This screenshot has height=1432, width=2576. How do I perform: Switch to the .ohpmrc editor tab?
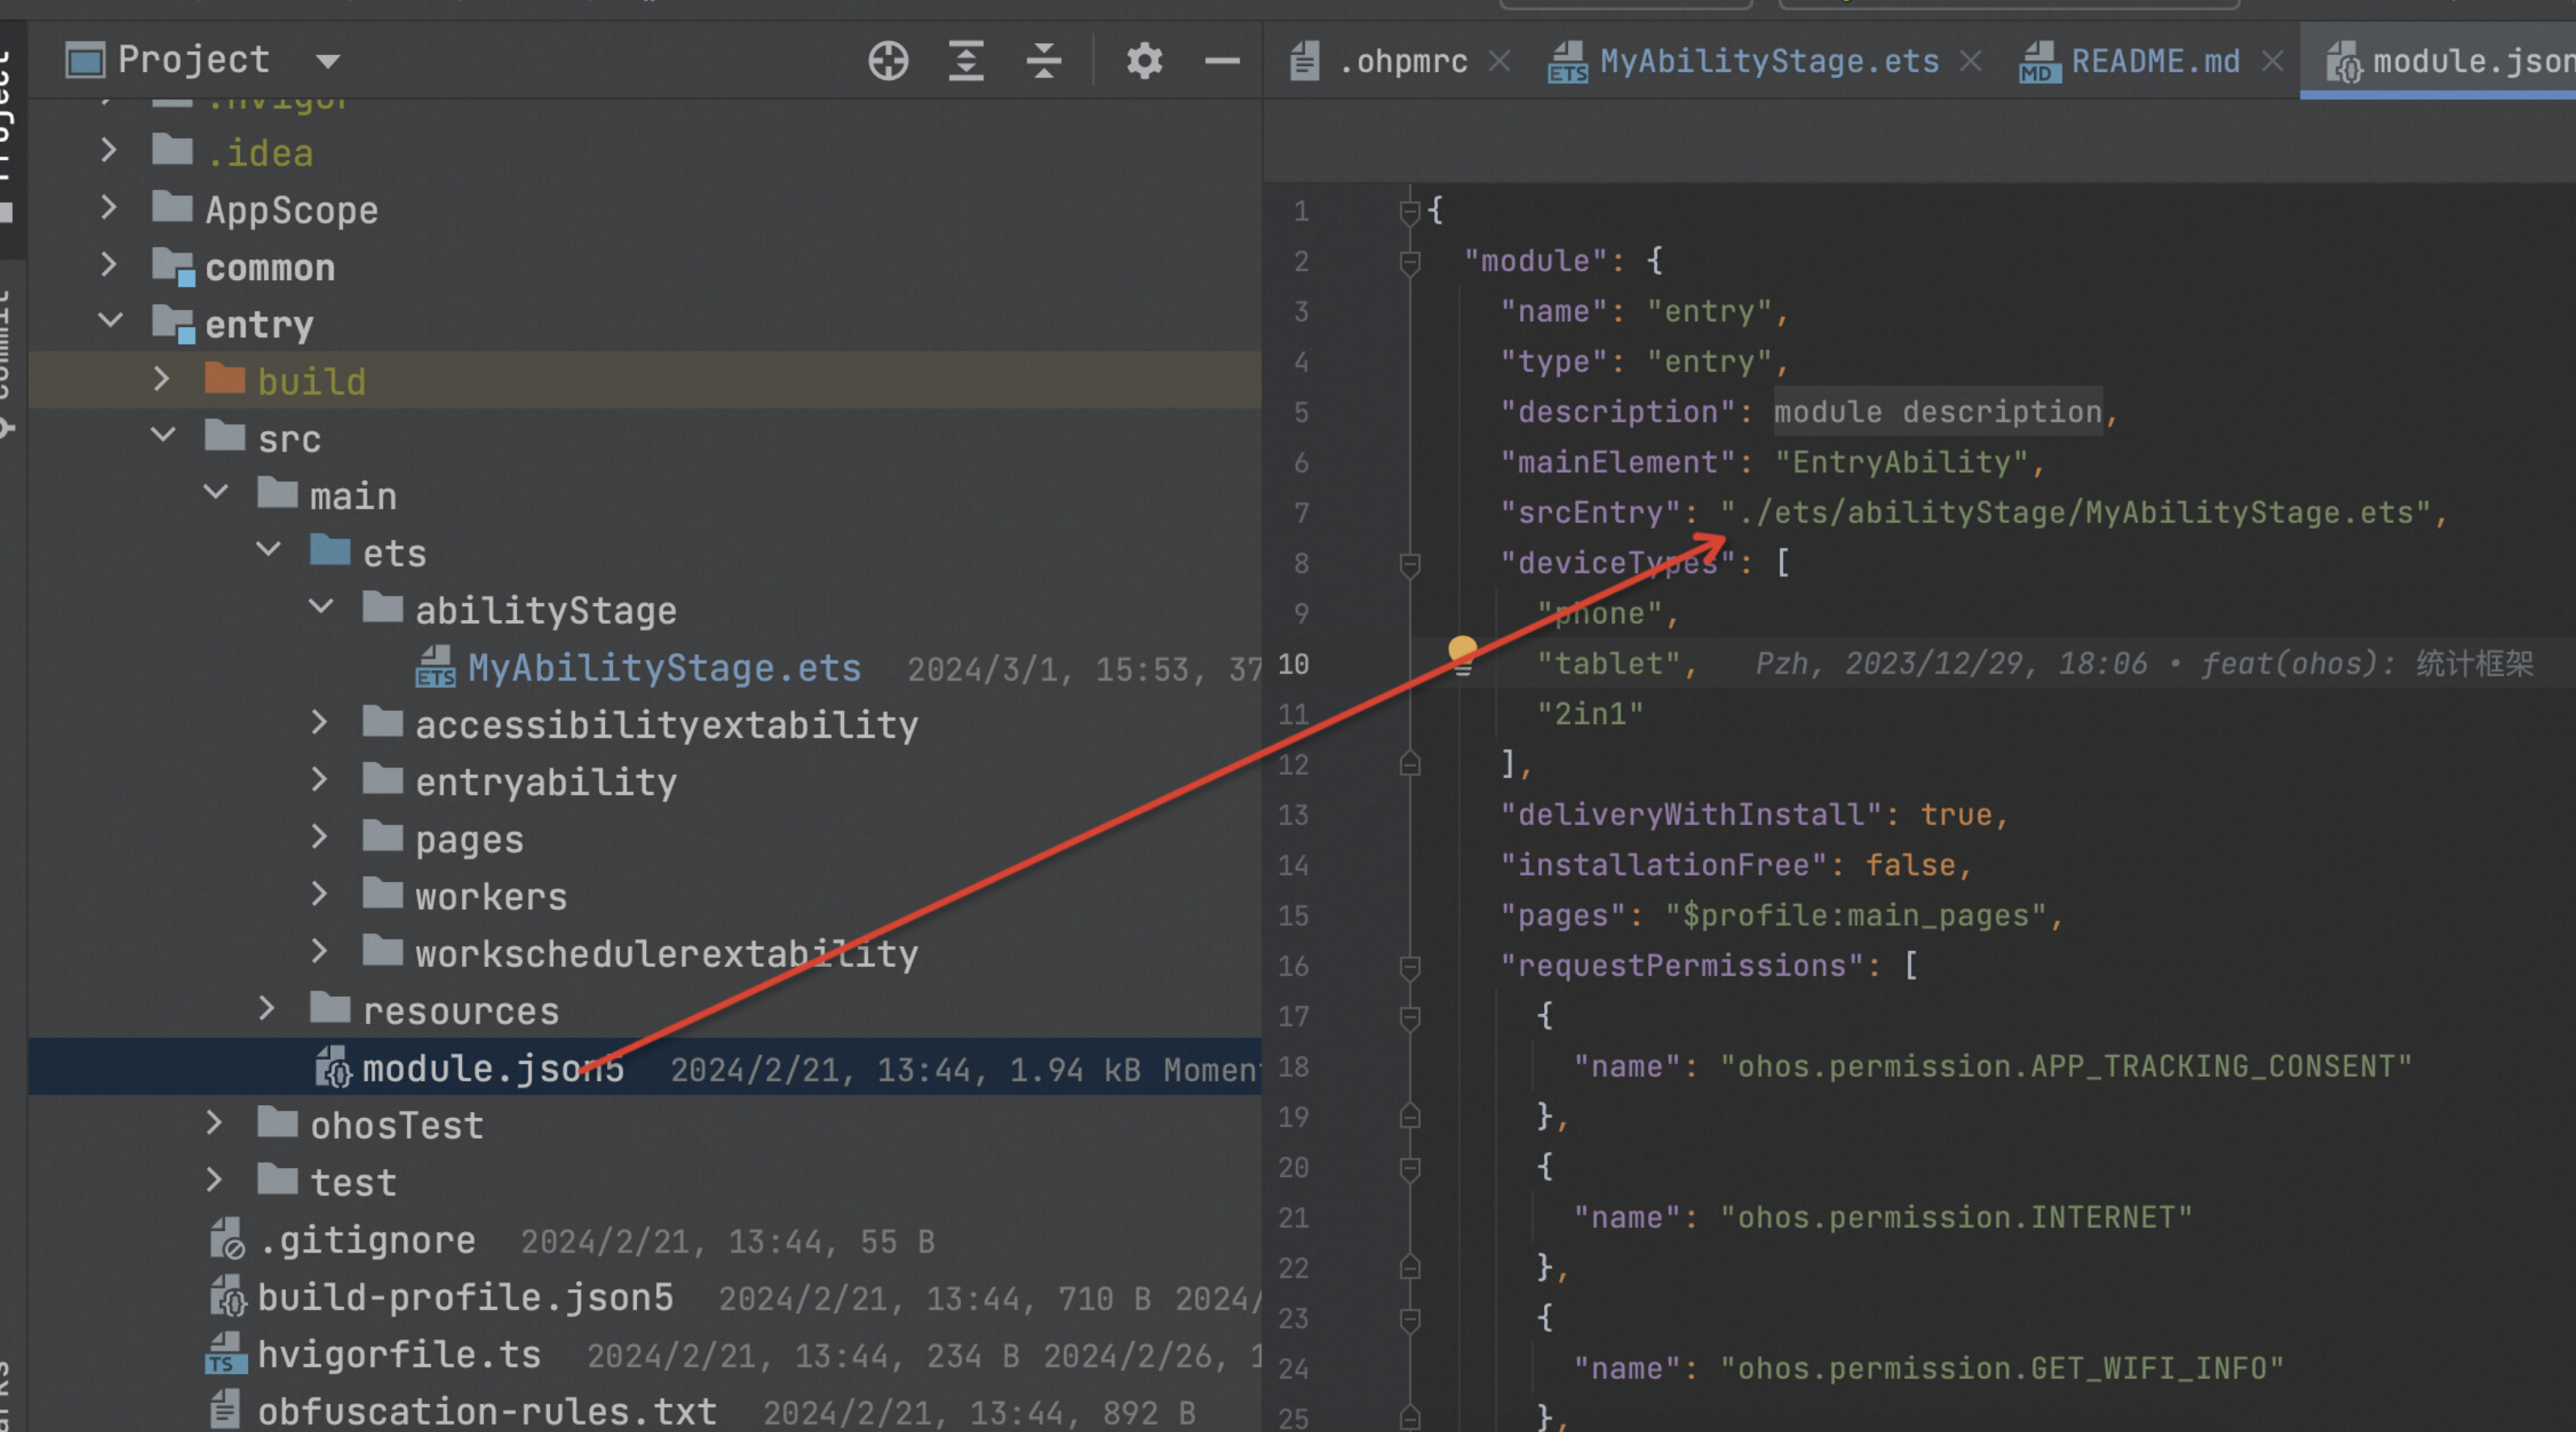1402,62
